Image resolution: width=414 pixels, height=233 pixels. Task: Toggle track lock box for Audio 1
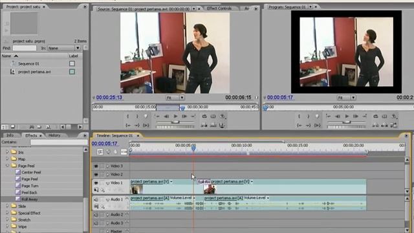tap(102, 199)
